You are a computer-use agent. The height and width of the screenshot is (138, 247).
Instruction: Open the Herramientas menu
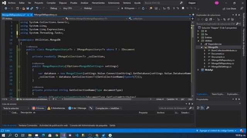click(x=98, y=3)
